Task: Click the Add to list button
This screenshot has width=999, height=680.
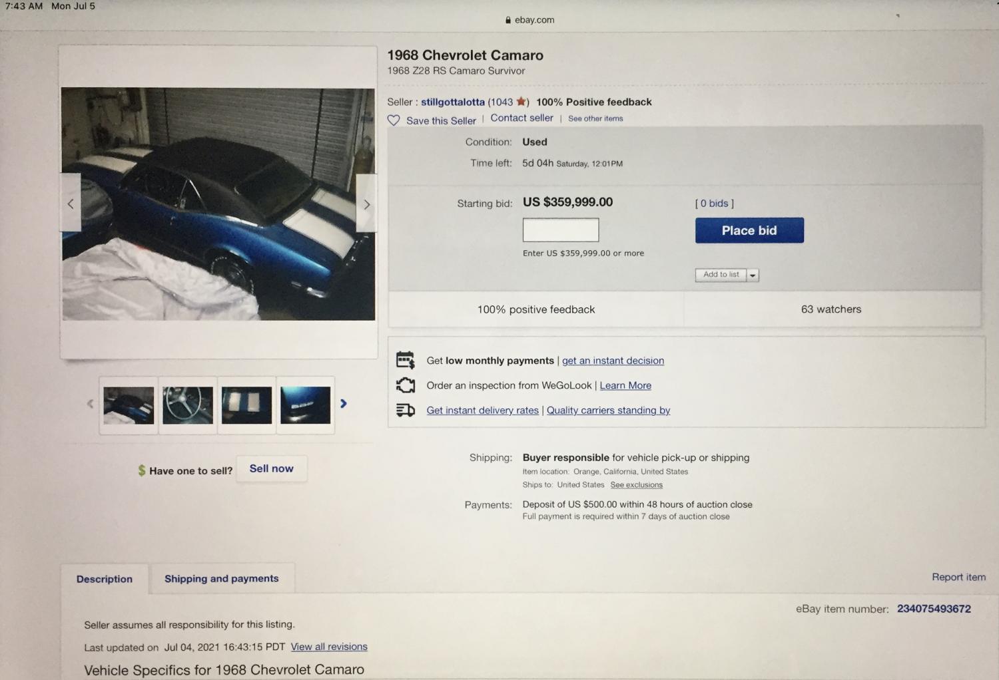Action: [x=721, y=275]
